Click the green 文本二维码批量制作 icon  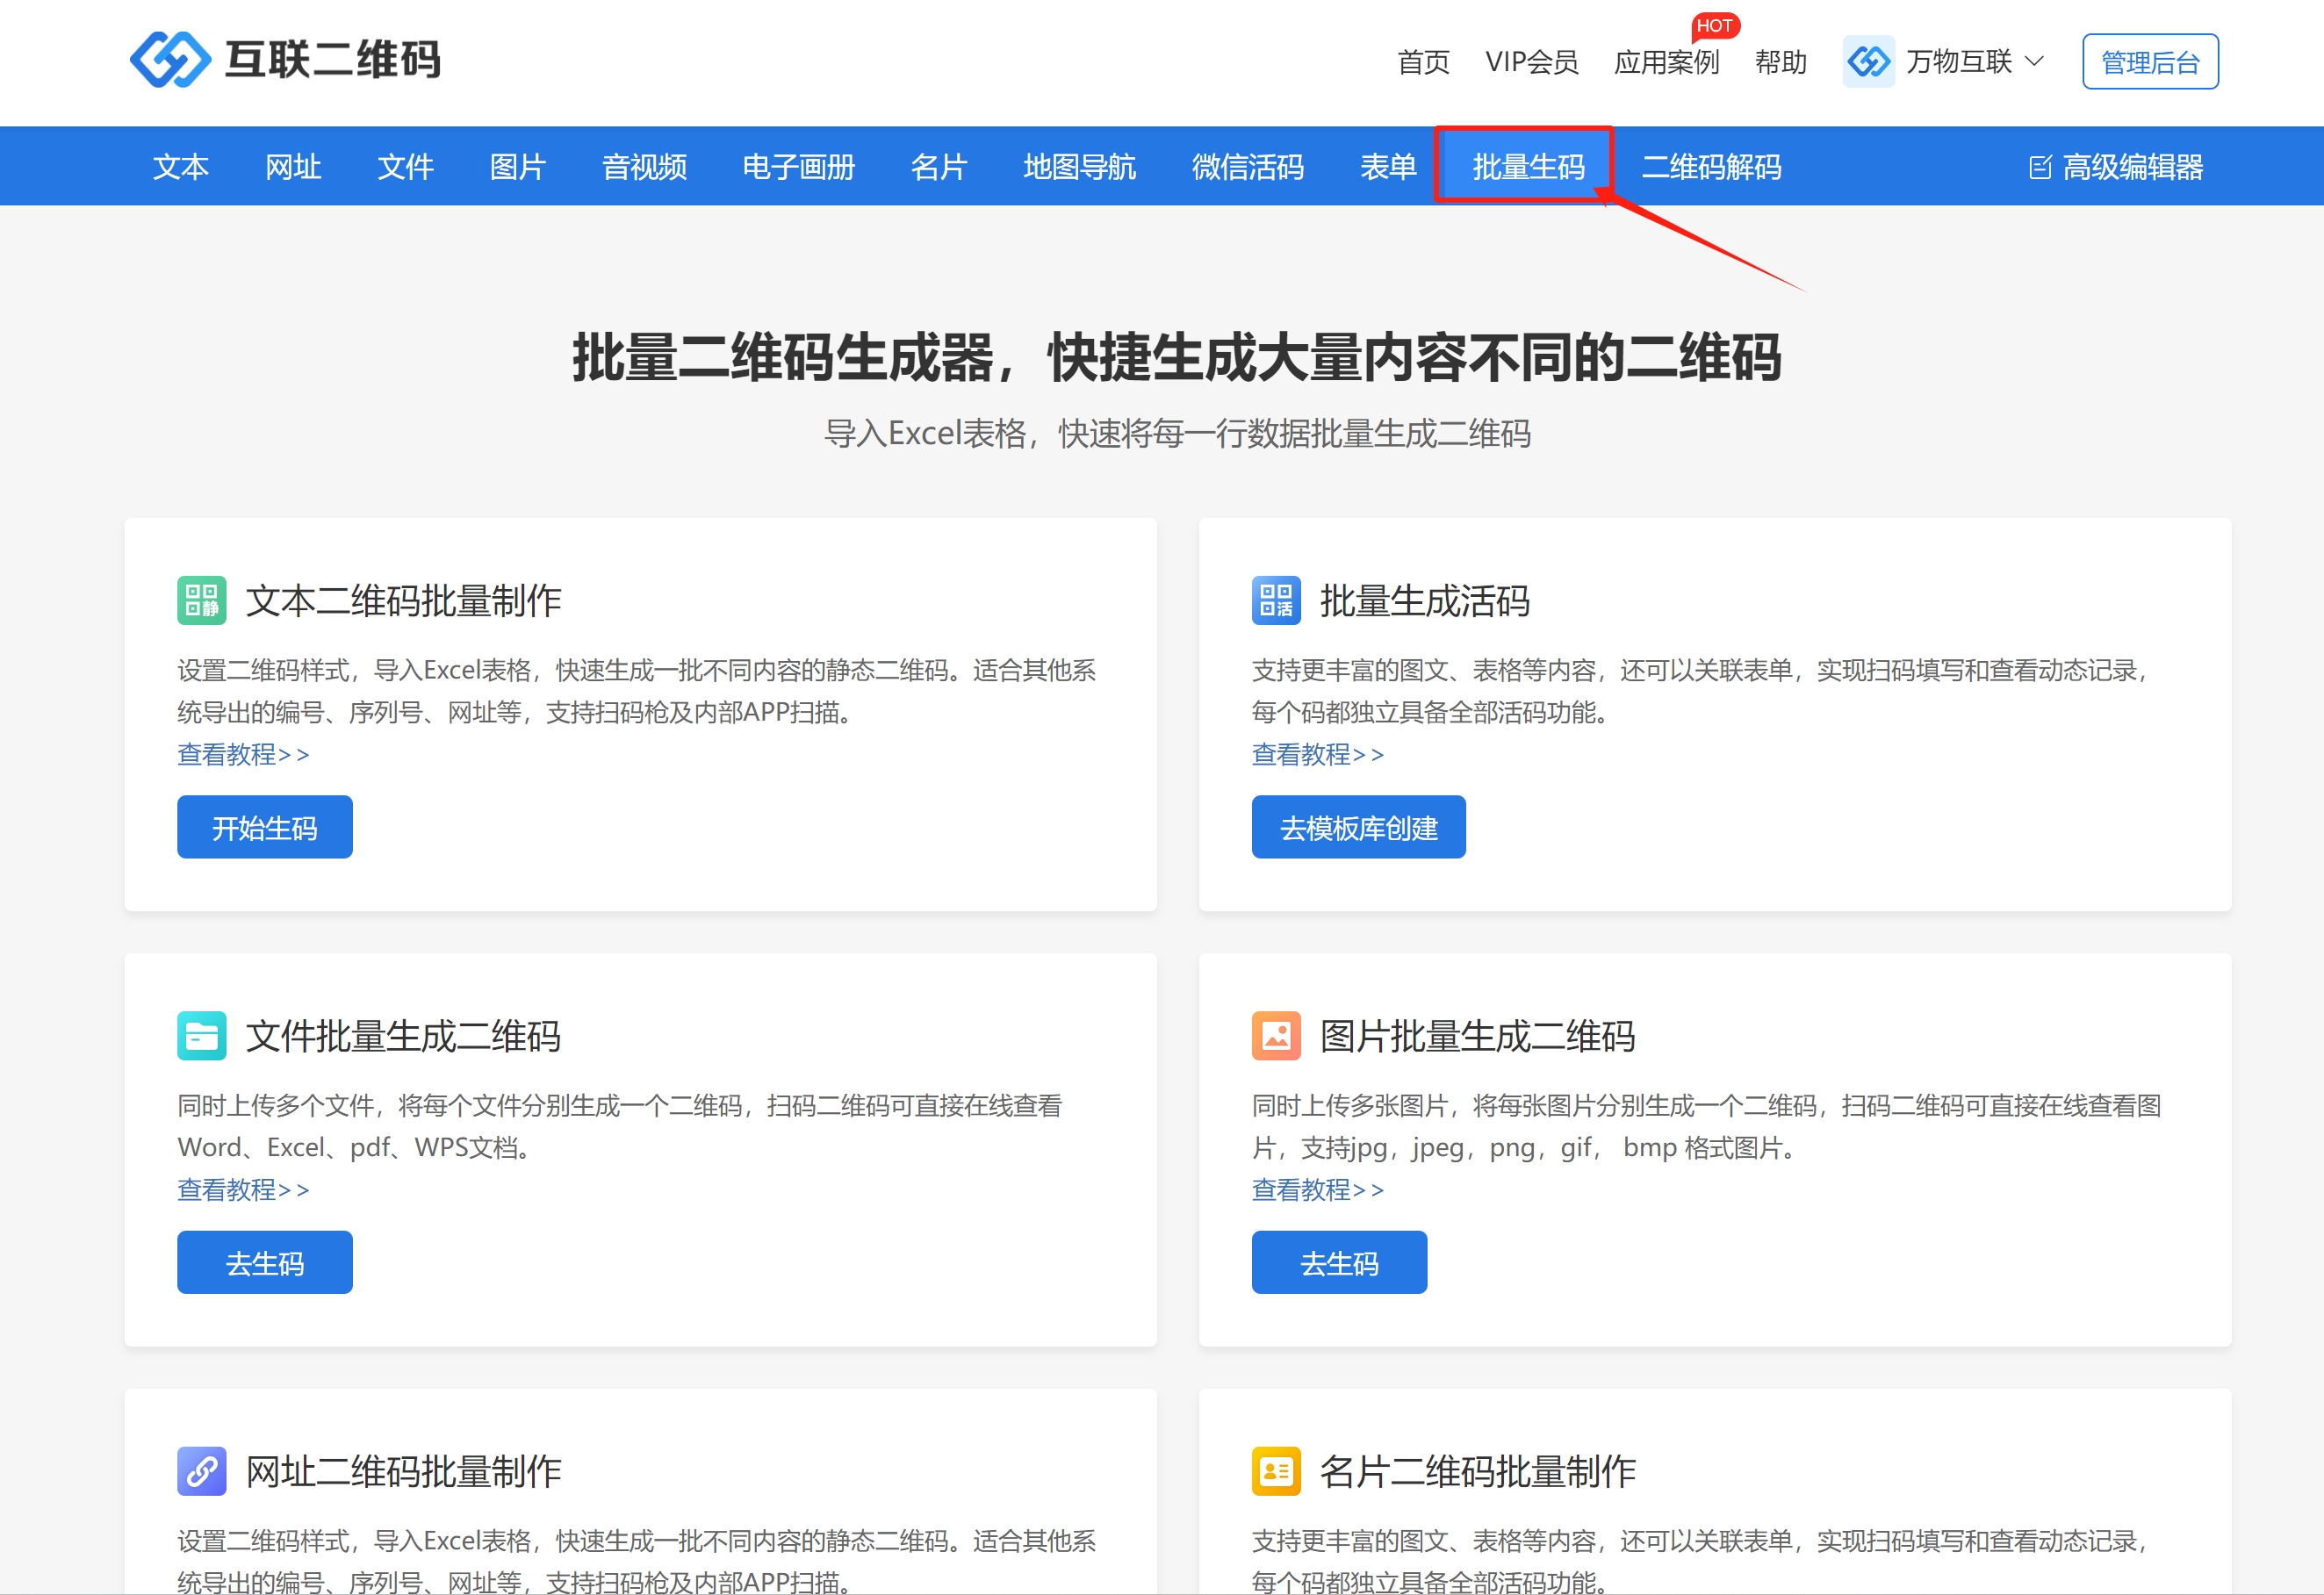coord(201,600)
